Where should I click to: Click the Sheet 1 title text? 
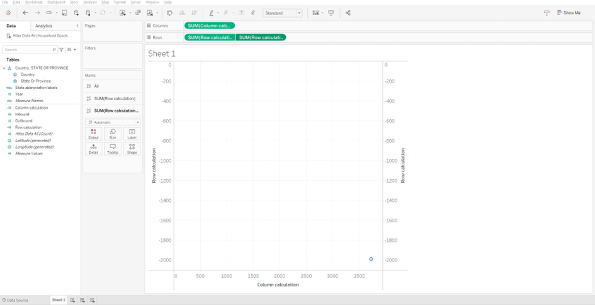pyautogui.click(x=162, y=54)
